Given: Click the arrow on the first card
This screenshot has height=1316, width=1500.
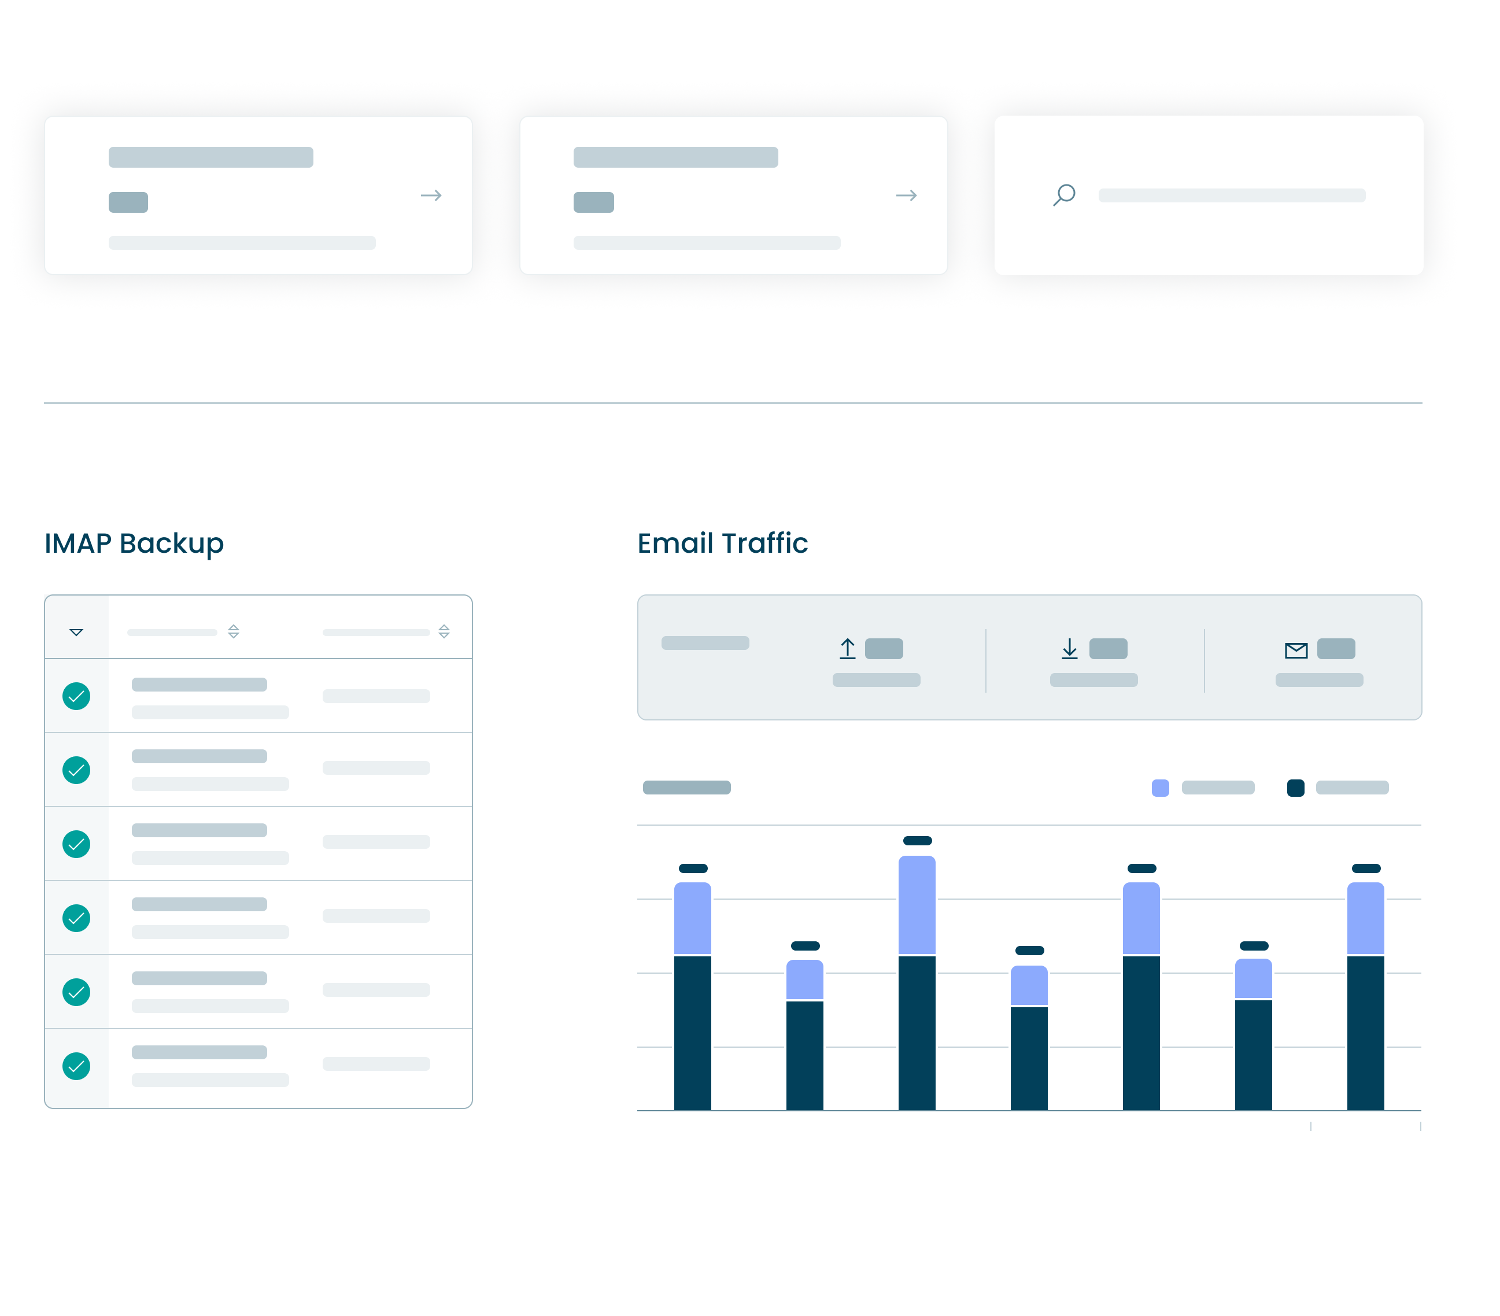Looking at the screenshot, I should point(431,195).
